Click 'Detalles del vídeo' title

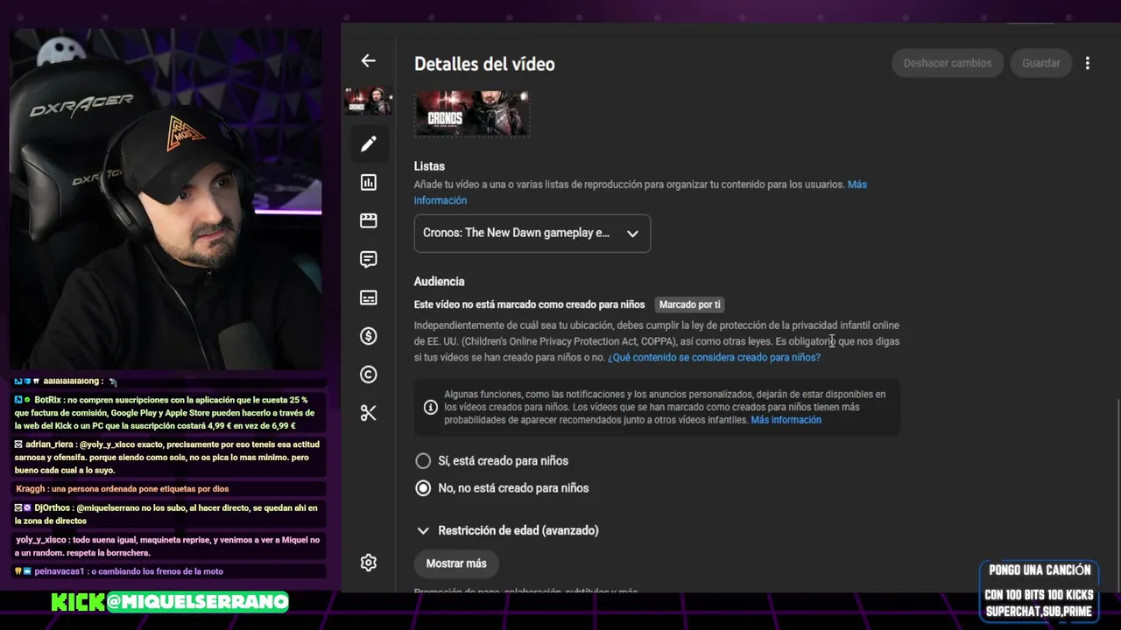[484, 64]
